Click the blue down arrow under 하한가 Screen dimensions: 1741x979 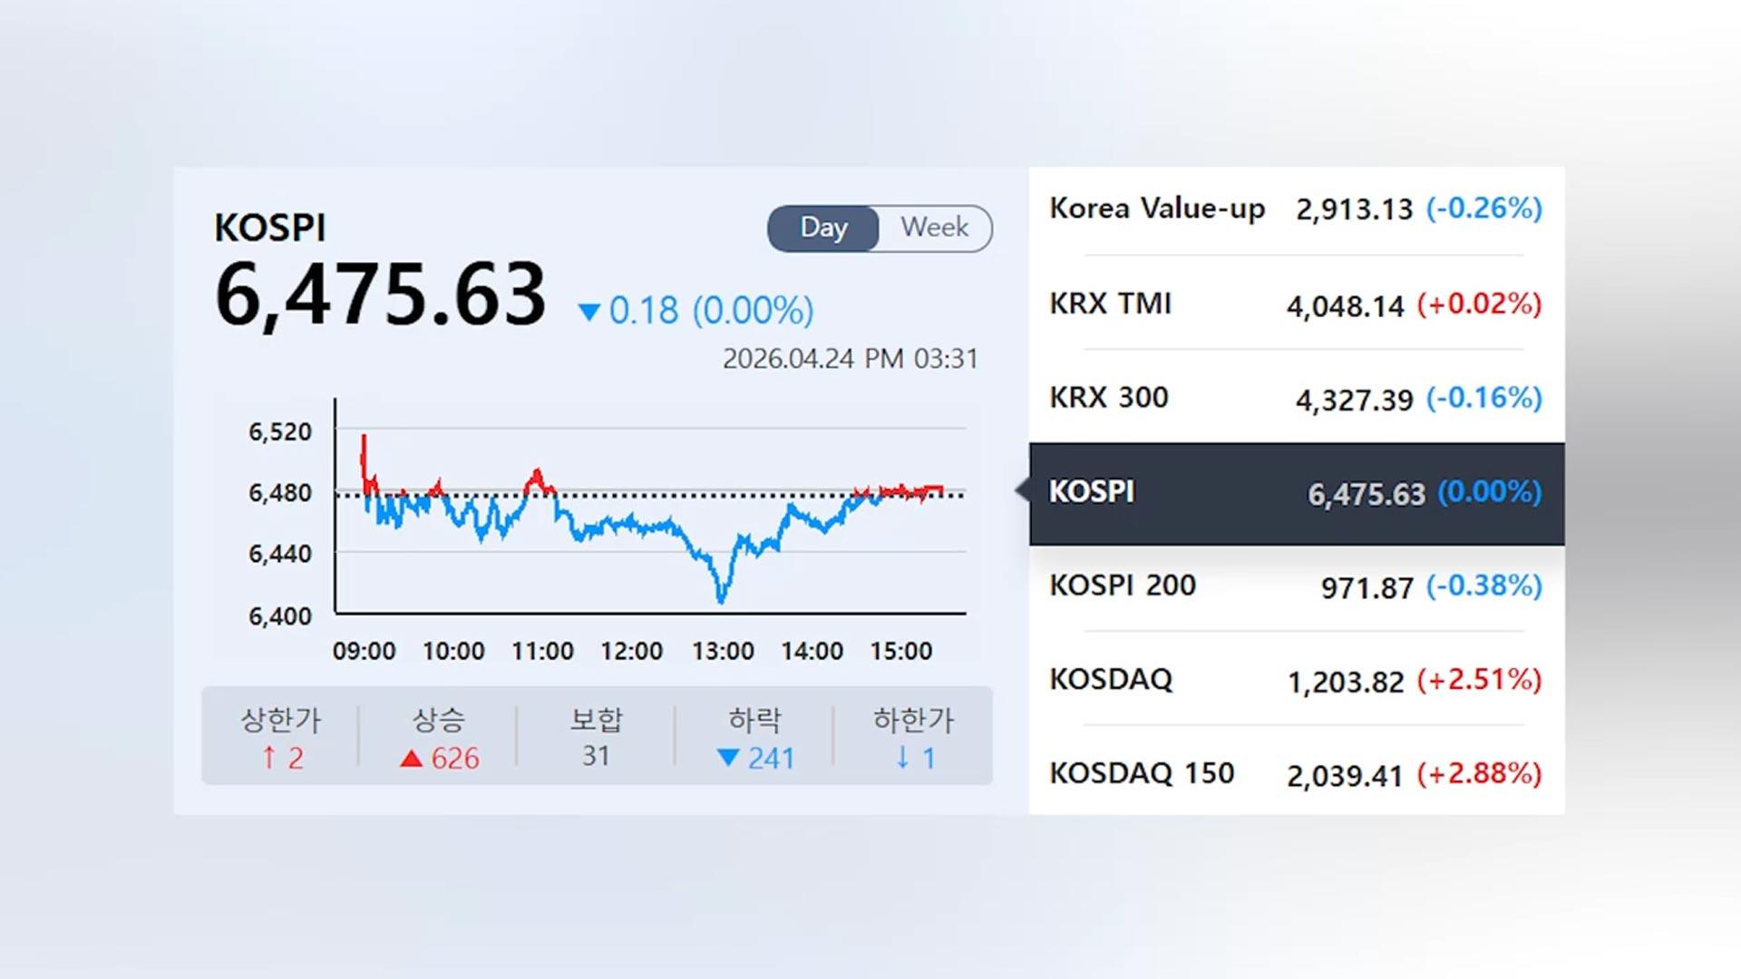902,758
